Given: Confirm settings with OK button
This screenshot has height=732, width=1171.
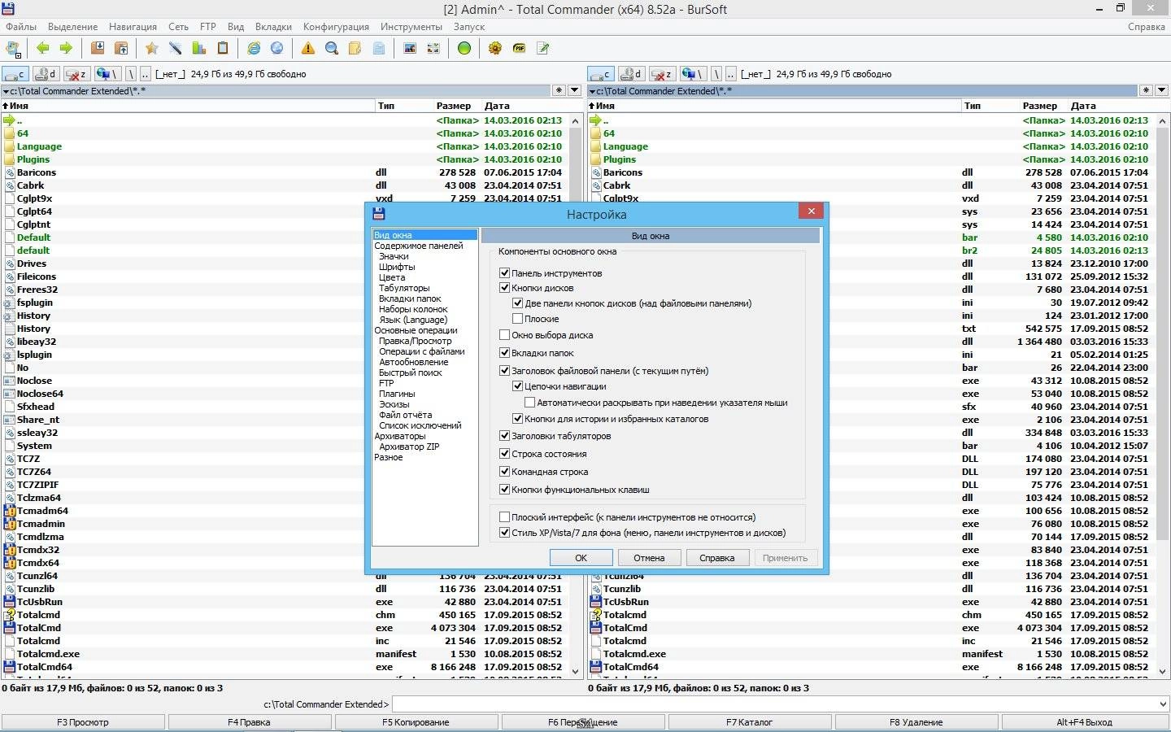Looking at the screenshot, I should click(581, 558).
